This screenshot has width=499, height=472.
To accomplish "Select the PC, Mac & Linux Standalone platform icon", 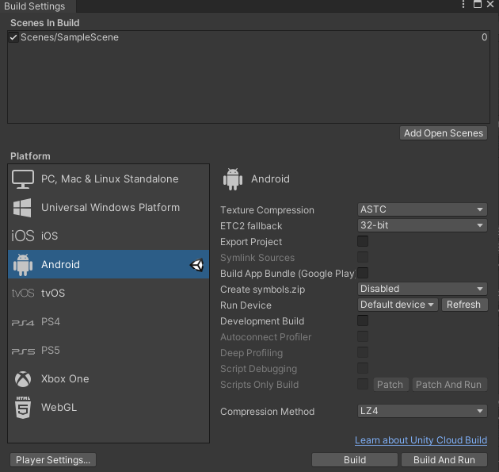I will 23,179.
